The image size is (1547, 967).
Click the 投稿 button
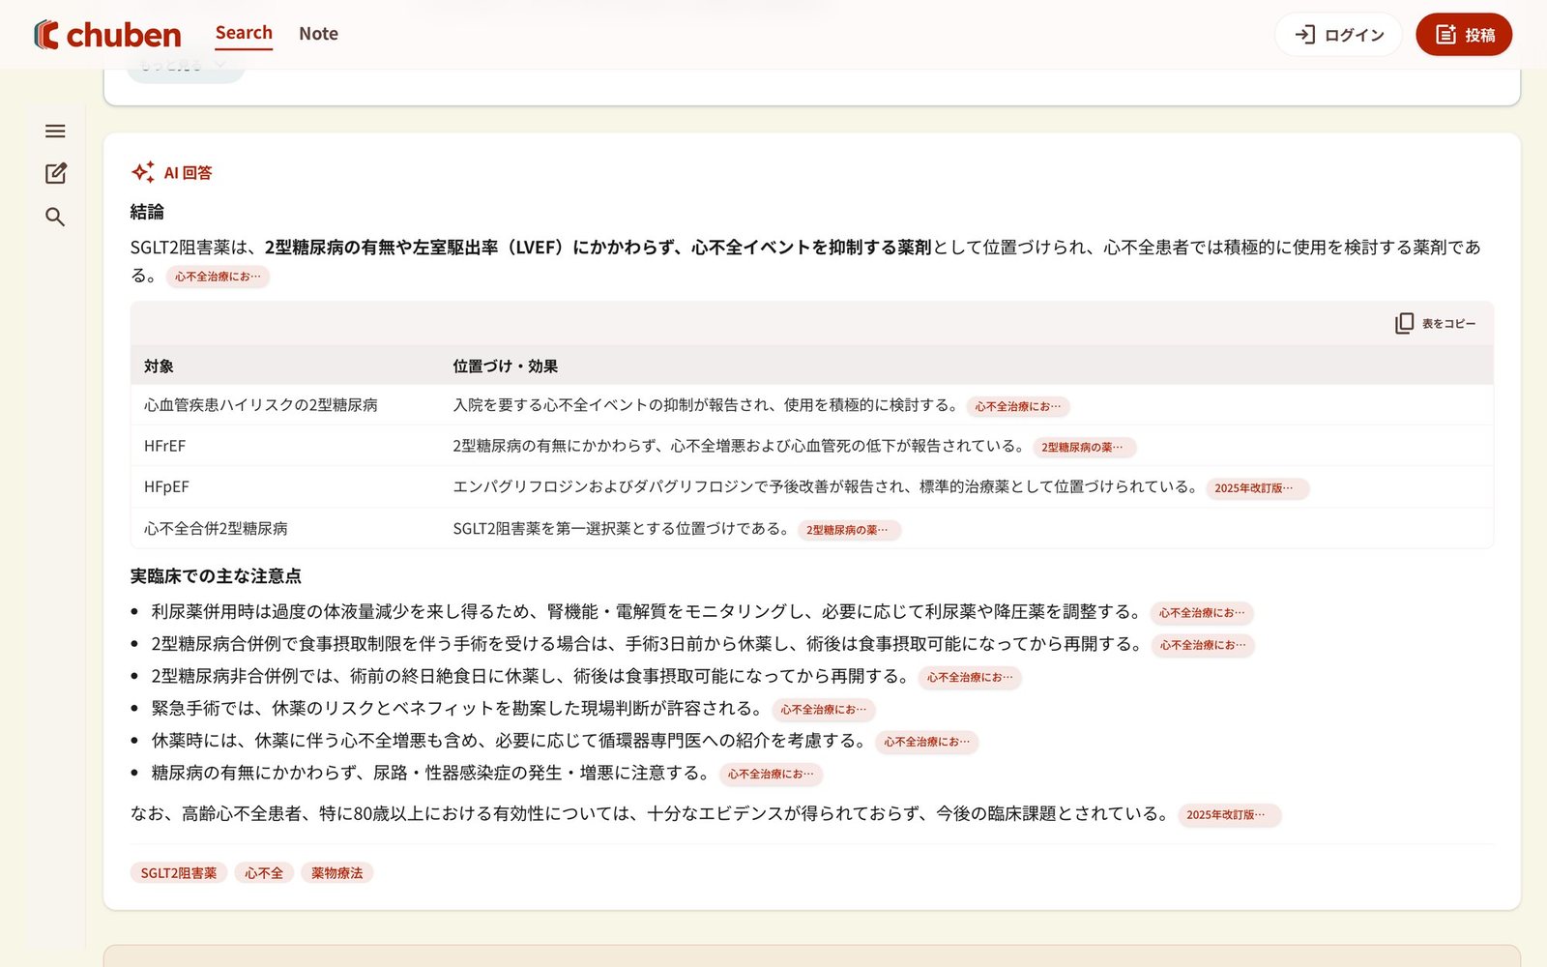(1464, 35)
